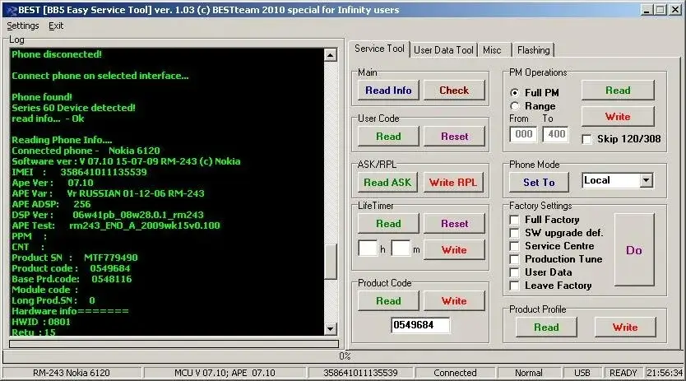Screen dimensions: 686x381
Task: Enable Skip 120/308 checkbox
Action: pyautogui.click(x=587, y=139)
